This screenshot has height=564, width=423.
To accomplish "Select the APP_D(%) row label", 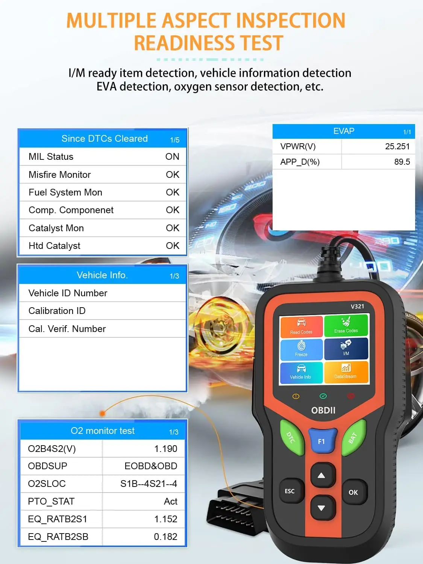I will (300, 162).
